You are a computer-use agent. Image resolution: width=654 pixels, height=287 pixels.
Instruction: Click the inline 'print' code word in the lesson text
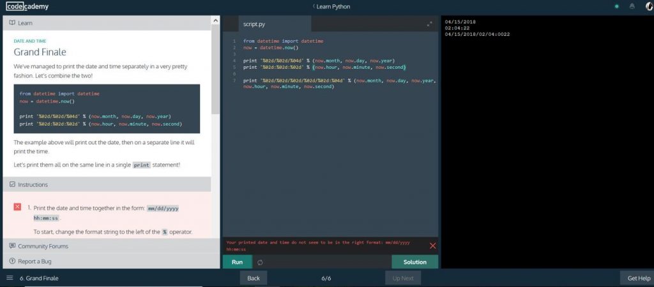[141, 165]
